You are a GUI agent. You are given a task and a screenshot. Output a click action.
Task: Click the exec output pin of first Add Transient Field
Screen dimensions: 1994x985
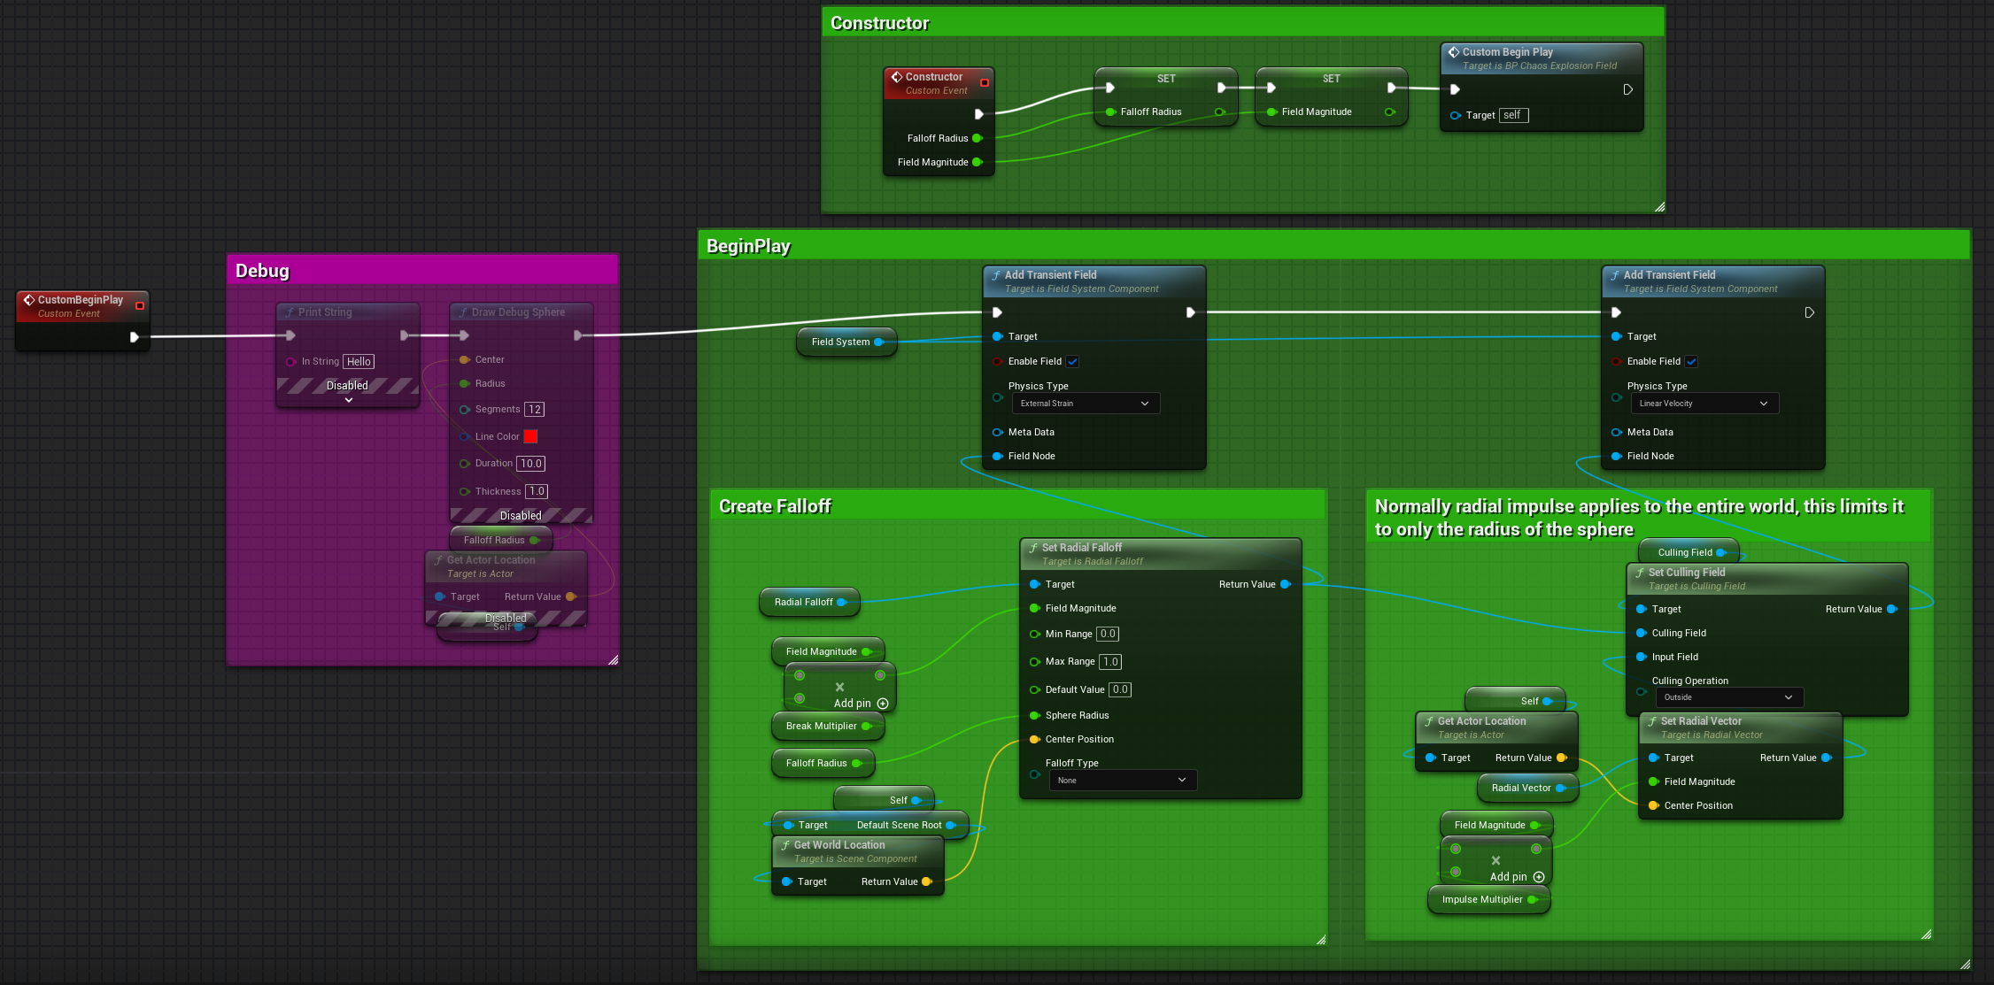coord(1191,312)
